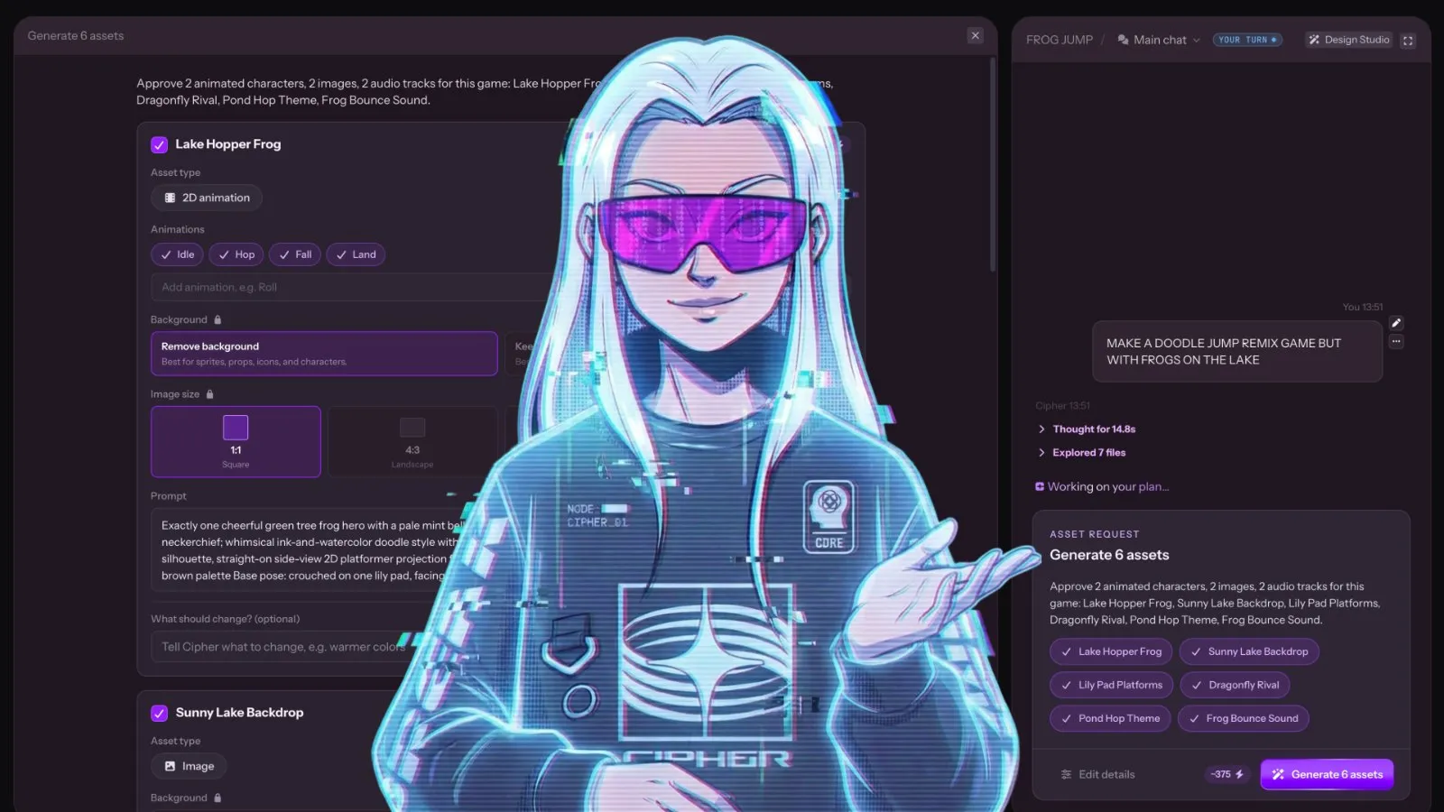This screenshot has height=812, width=1444.
Task: Select the Remove background option
Action: point(324,354)
